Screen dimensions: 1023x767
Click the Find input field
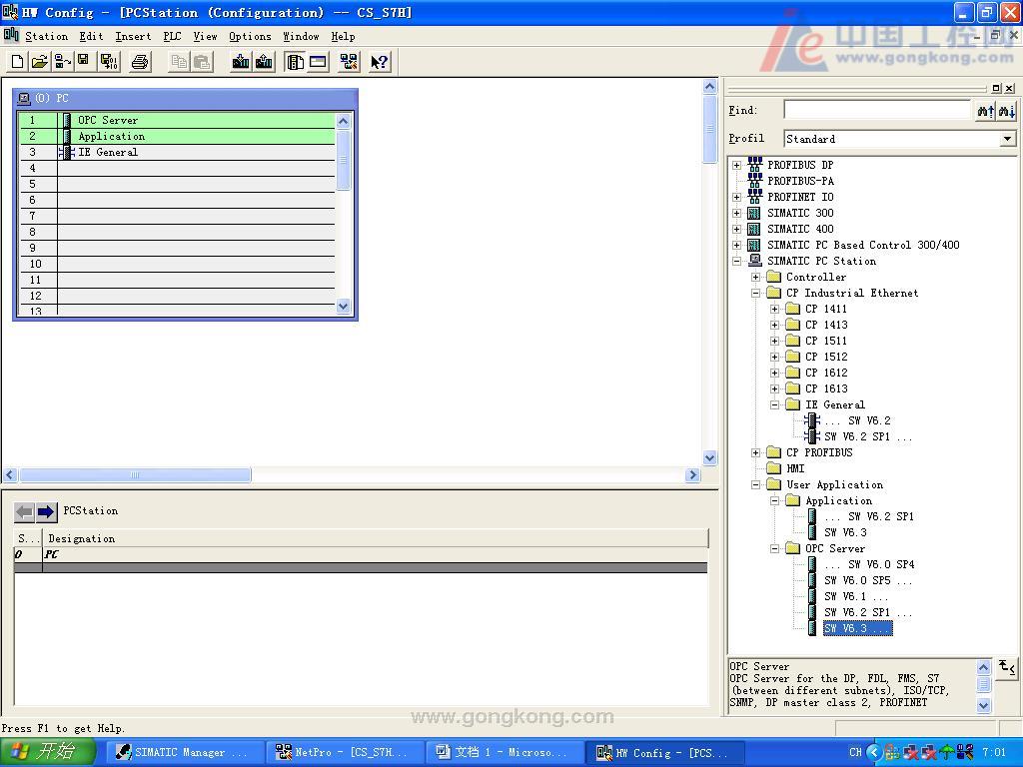coord(877,110)
